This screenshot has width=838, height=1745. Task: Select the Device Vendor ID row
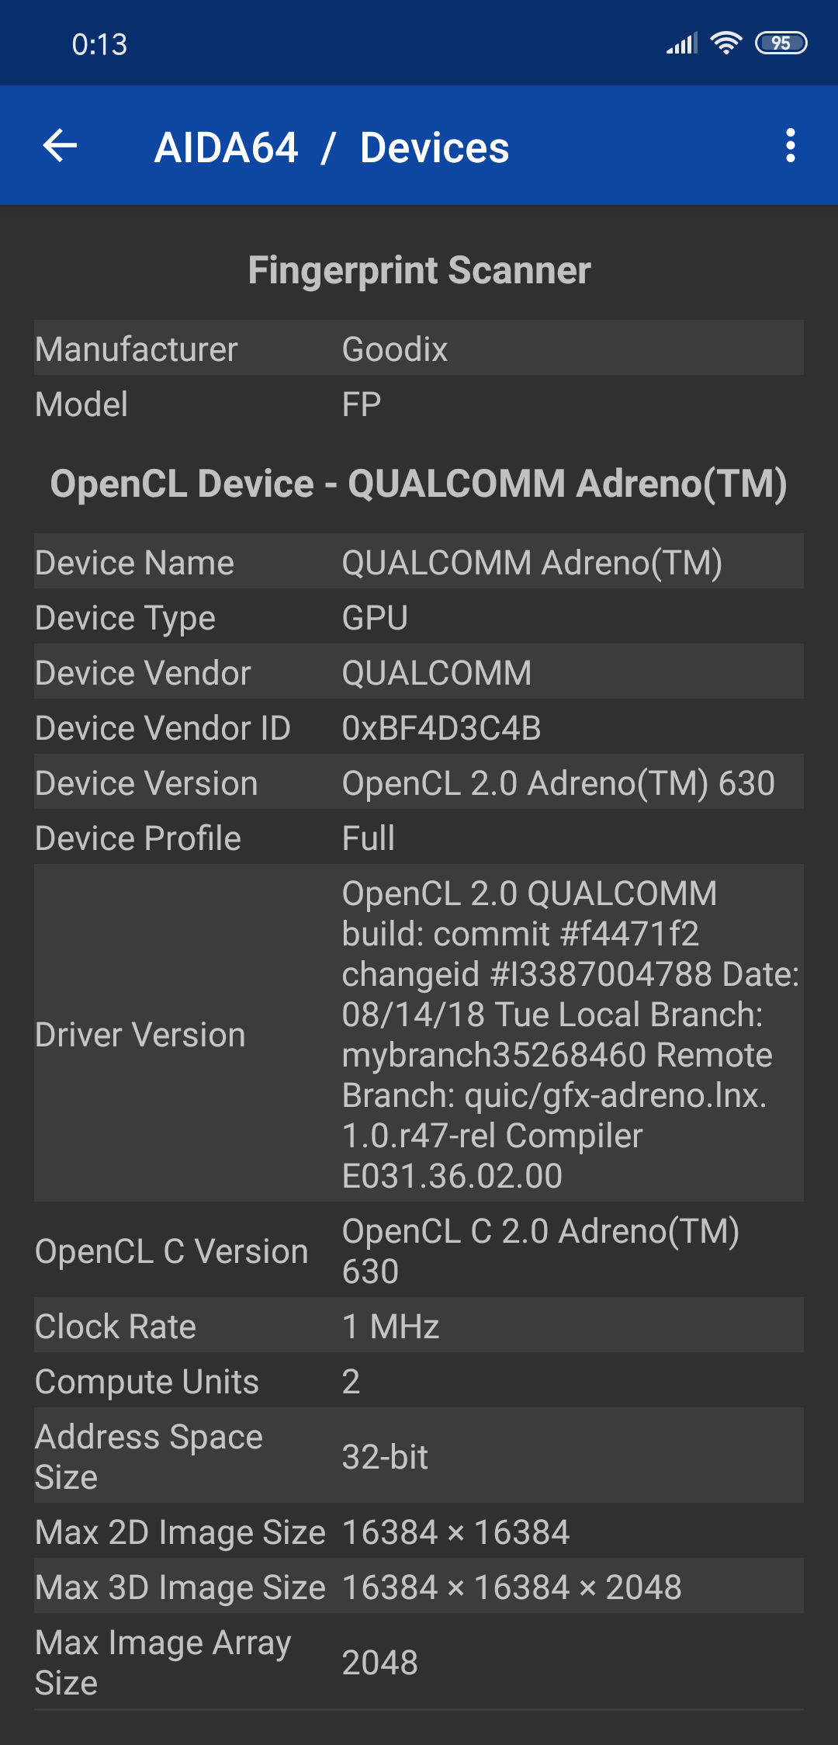(419, 728)
